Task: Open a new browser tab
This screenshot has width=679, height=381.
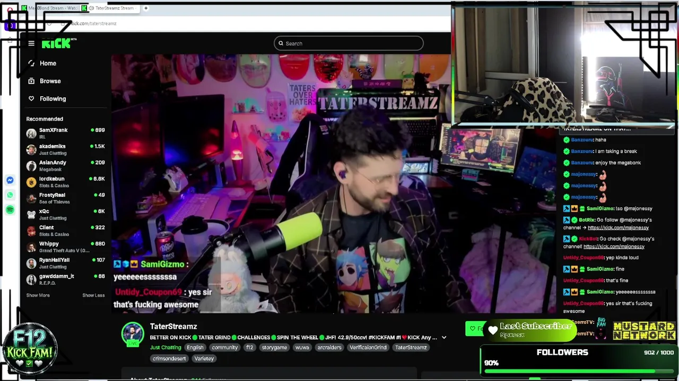Action: coord(146,8)
